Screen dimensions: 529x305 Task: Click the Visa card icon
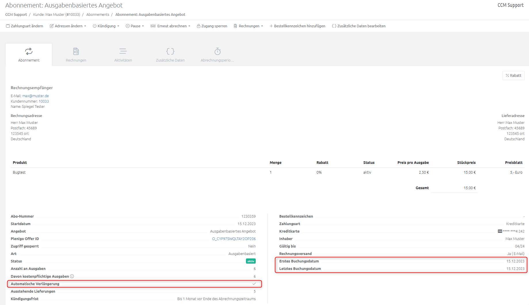tap(500, 231)
